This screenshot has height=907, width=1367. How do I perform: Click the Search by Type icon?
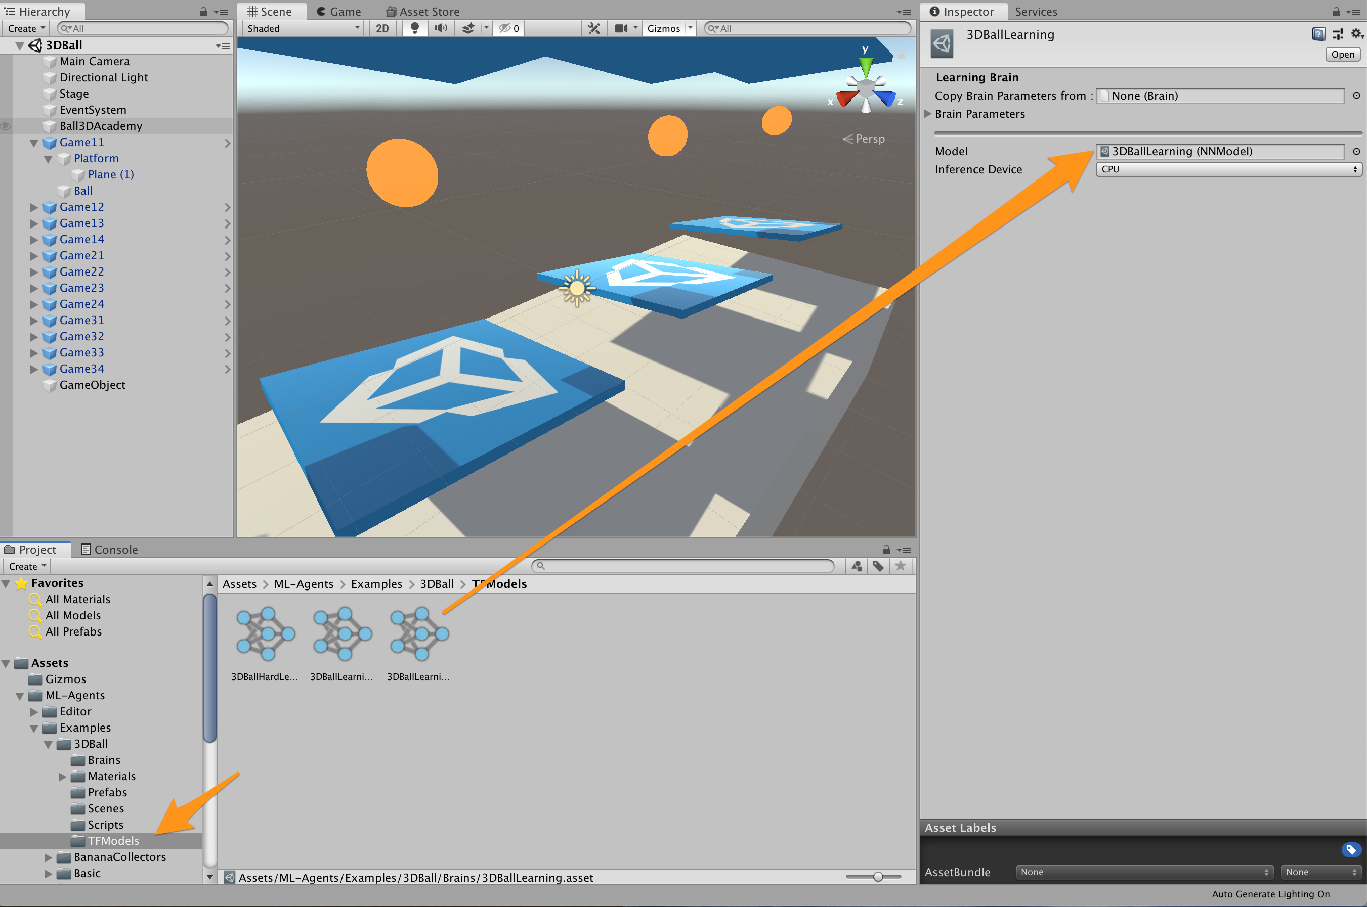click(x=857, y=566)
